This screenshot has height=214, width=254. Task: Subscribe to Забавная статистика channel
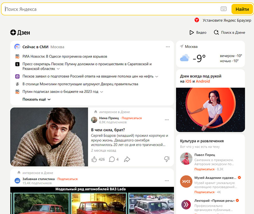67,179
